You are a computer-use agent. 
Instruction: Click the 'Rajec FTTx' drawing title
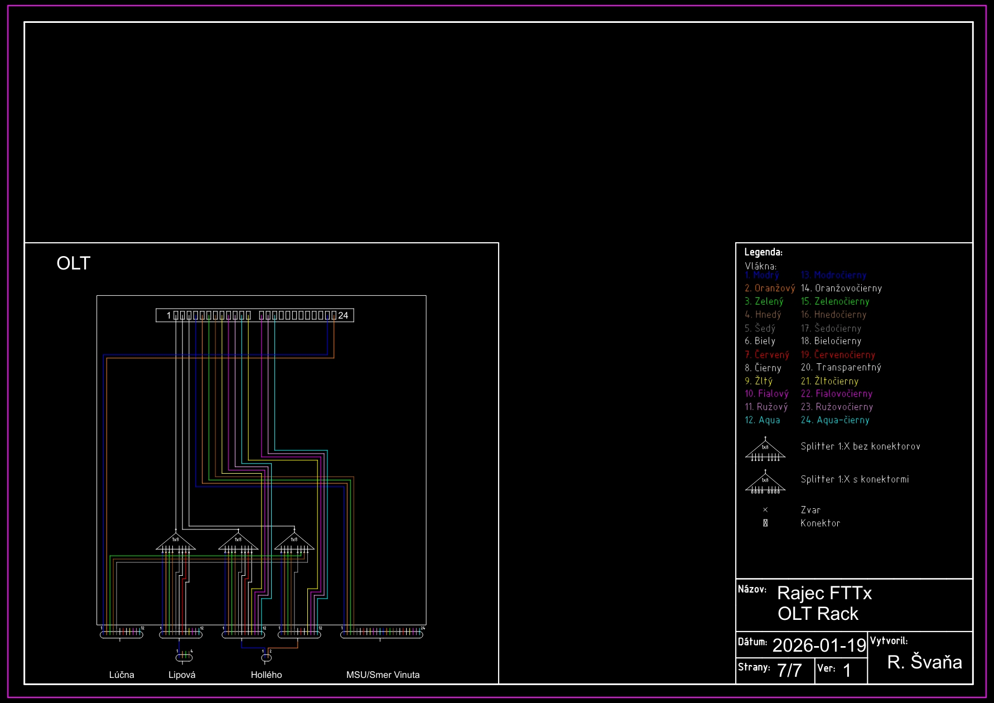[824, 593]
